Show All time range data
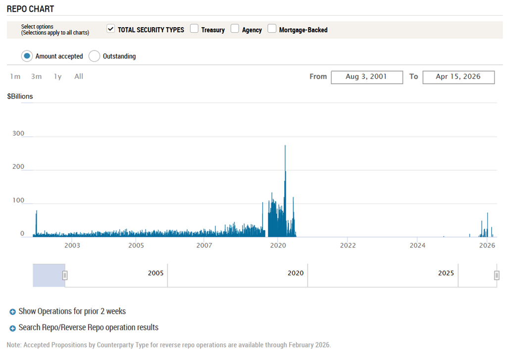The image size is (507, 350). coord(79,76)
